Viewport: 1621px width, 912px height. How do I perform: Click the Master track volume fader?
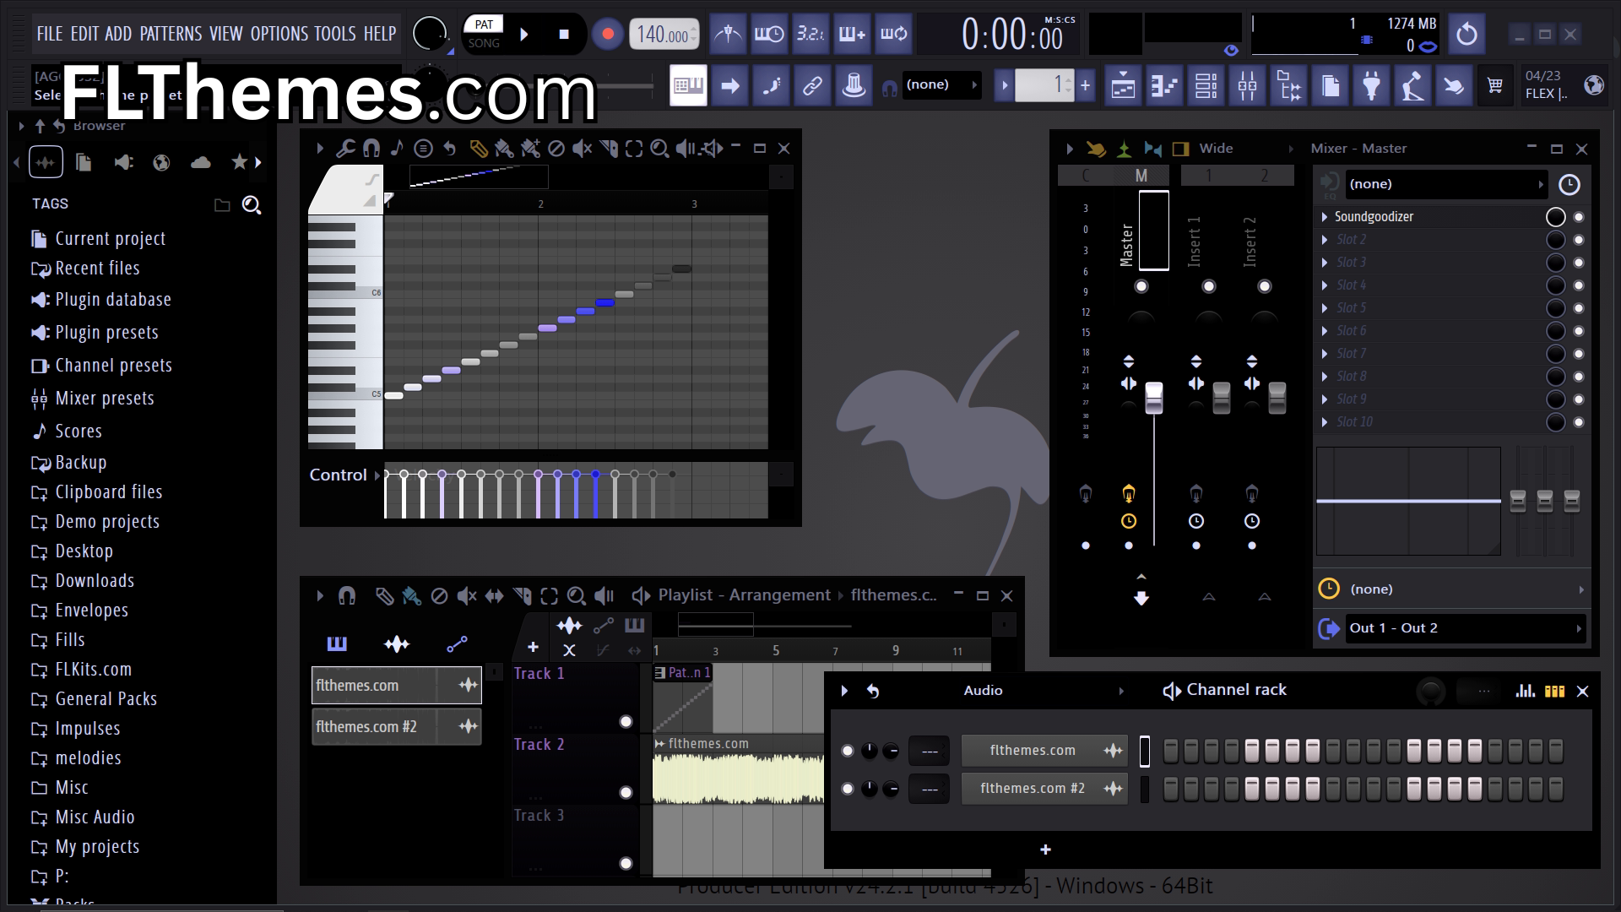(x=1153, y=398)
